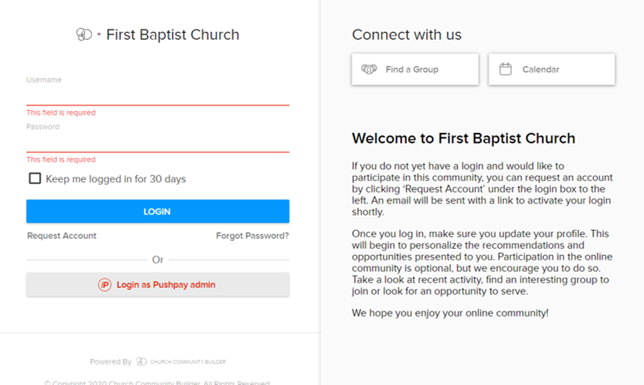Open the Find a Group label

pyautogui.click(x=412, y=70)
